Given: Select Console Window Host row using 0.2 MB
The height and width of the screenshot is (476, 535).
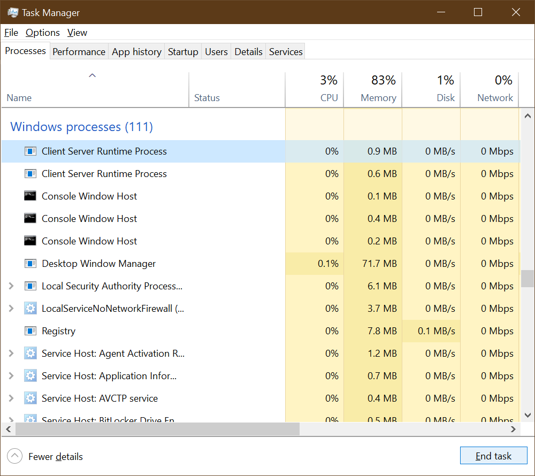Looking at the screenshot, I should click(x=261, y=241).
